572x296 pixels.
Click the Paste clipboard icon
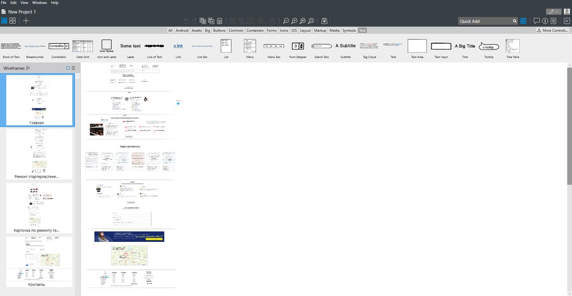click(219, 21)
